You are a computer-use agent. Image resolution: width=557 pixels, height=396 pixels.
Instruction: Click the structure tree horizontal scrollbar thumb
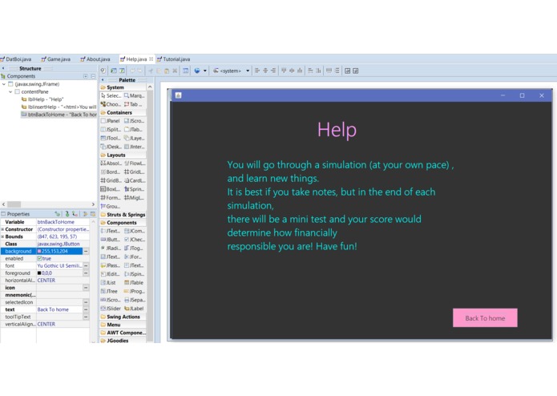(14, 204)
